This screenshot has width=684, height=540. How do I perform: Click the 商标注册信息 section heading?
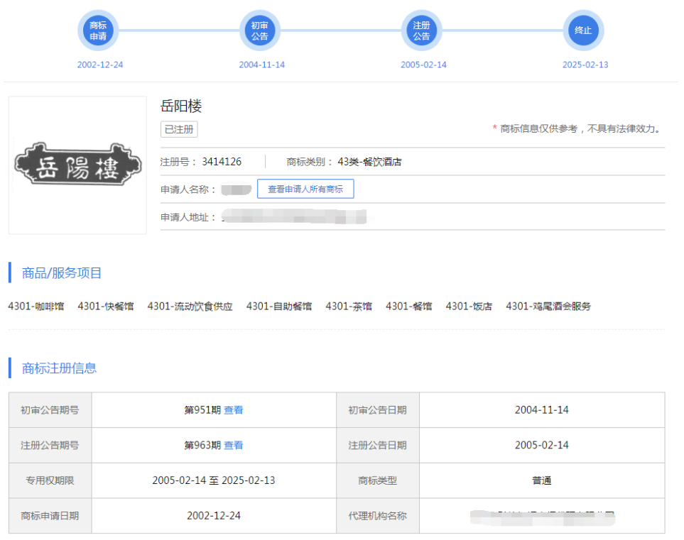pos(59,368)
